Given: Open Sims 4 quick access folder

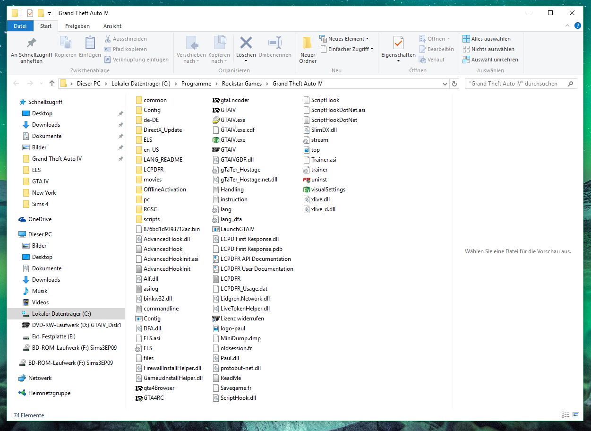Looking at the screenshot, I should click(x=36, y=204).
